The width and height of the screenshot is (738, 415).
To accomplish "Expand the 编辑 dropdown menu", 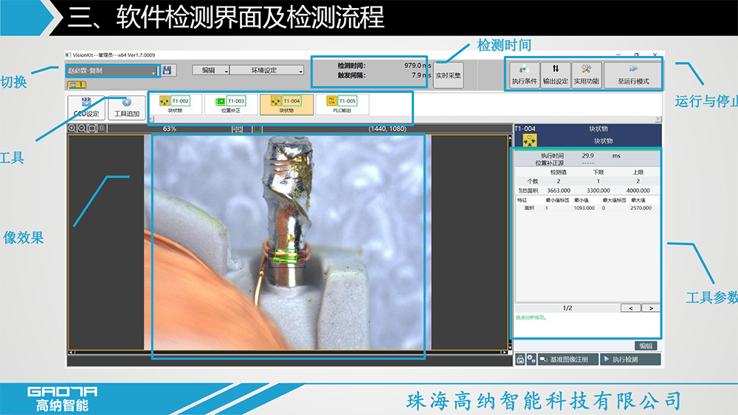I will point(210,71).
